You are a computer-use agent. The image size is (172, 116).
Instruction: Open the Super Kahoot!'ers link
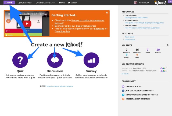coord(86,26)
